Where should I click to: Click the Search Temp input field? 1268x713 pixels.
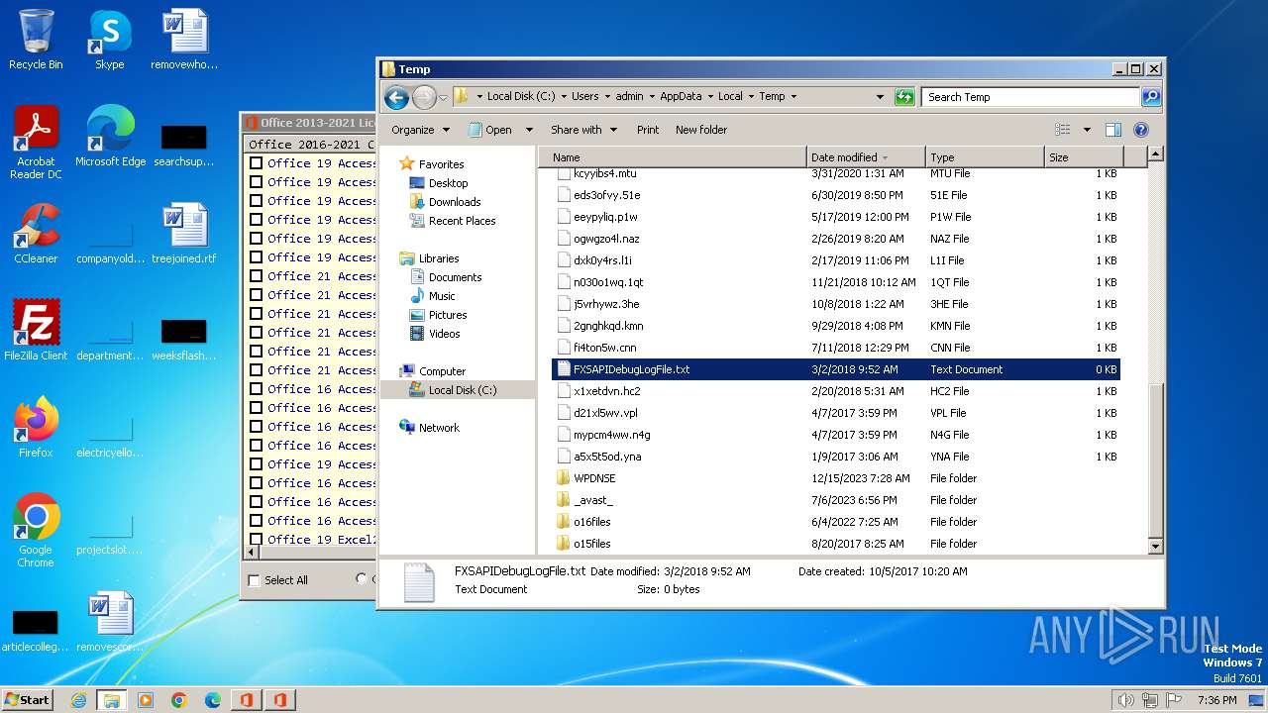coord(1031,97)
